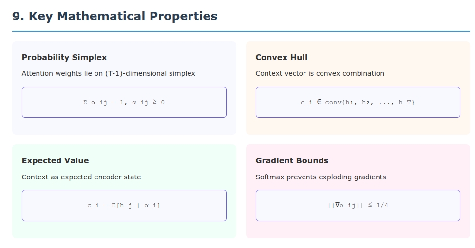The width and height of the screenshot is (475, 248).
Task: Select 'Softmax prevents exploding gradients' text
Action: (x=321, y=177)
